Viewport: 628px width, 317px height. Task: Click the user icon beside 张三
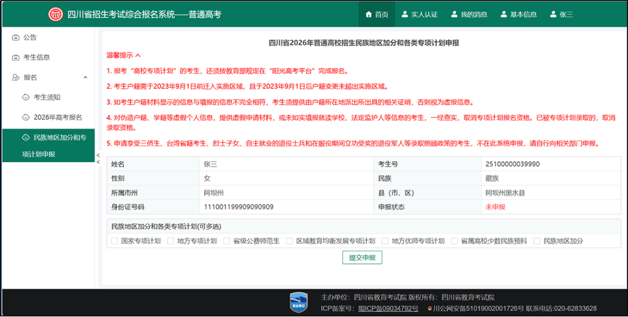(x=553, y=15)
